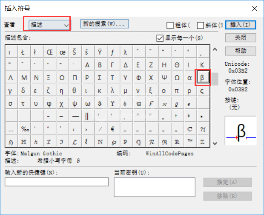This screenshot has width=264, height=215.
Task: Select the Greek small pi symbol
Action: (x=177, y=90)
